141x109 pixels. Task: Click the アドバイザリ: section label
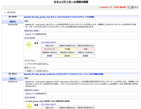pos(30,61)
